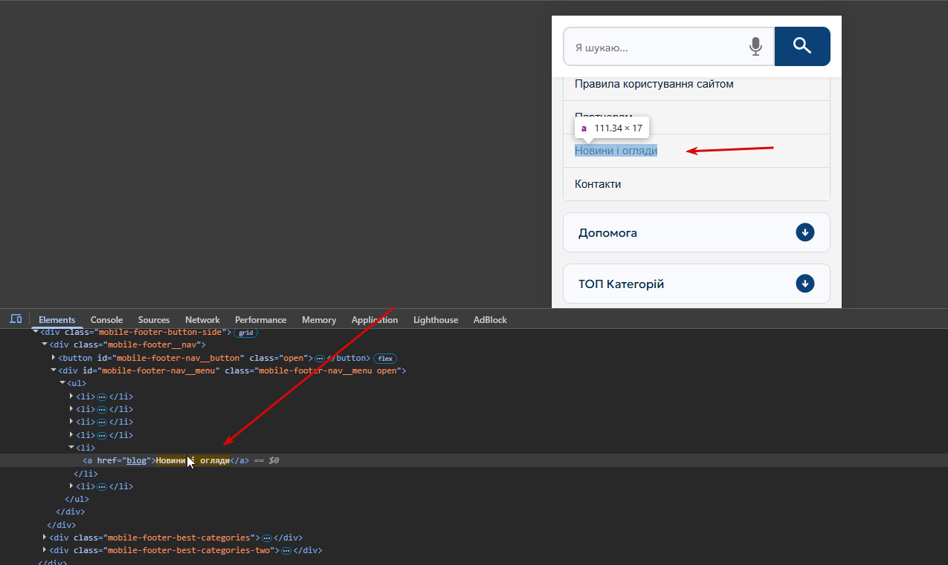Click the Правила користування сайтом link

[654, 84]
